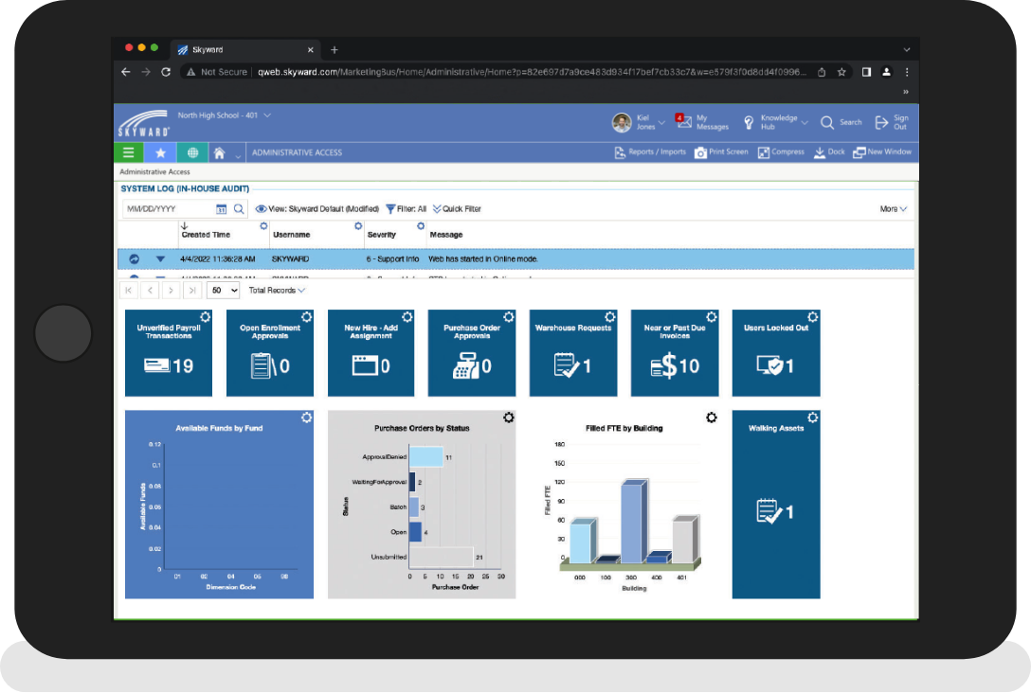Open gear on Users Locked Out tile
The image size is (1031, 693).
(x=813, y=317)
